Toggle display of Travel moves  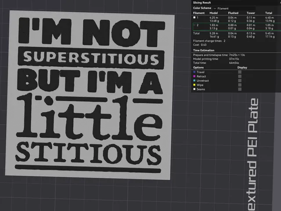[x=240, y=72]
